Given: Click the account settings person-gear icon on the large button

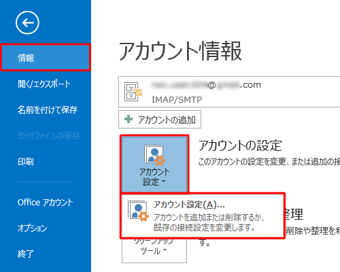Looking at the screenshot, I should pos(154,155).
